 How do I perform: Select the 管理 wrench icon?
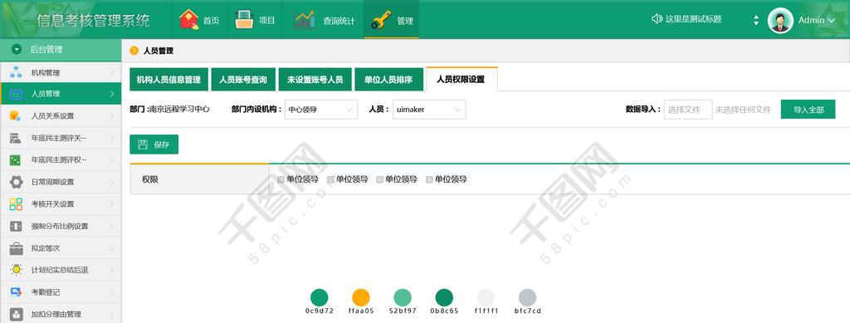[x=382, y=19]
